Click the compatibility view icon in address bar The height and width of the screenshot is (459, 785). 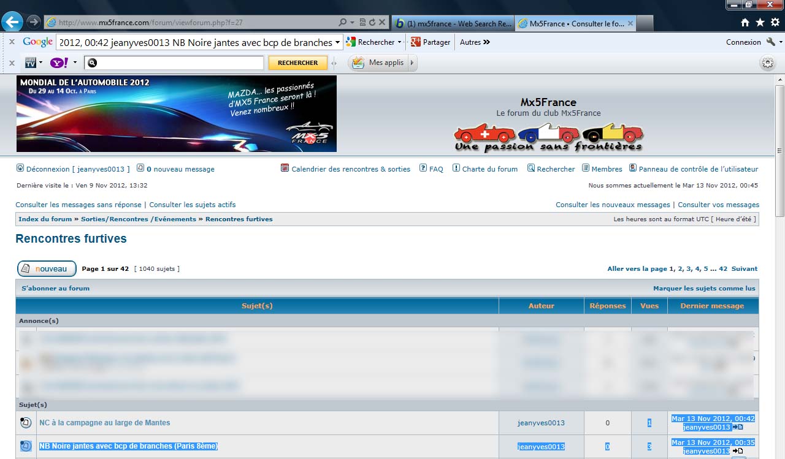[x=362, y=22]
